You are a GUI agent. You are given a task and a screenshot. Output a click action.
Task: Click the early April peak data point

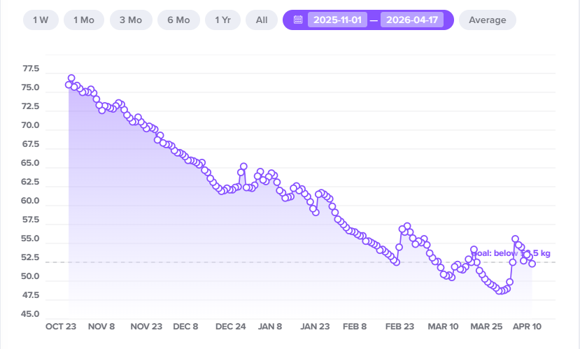point(516,238)
